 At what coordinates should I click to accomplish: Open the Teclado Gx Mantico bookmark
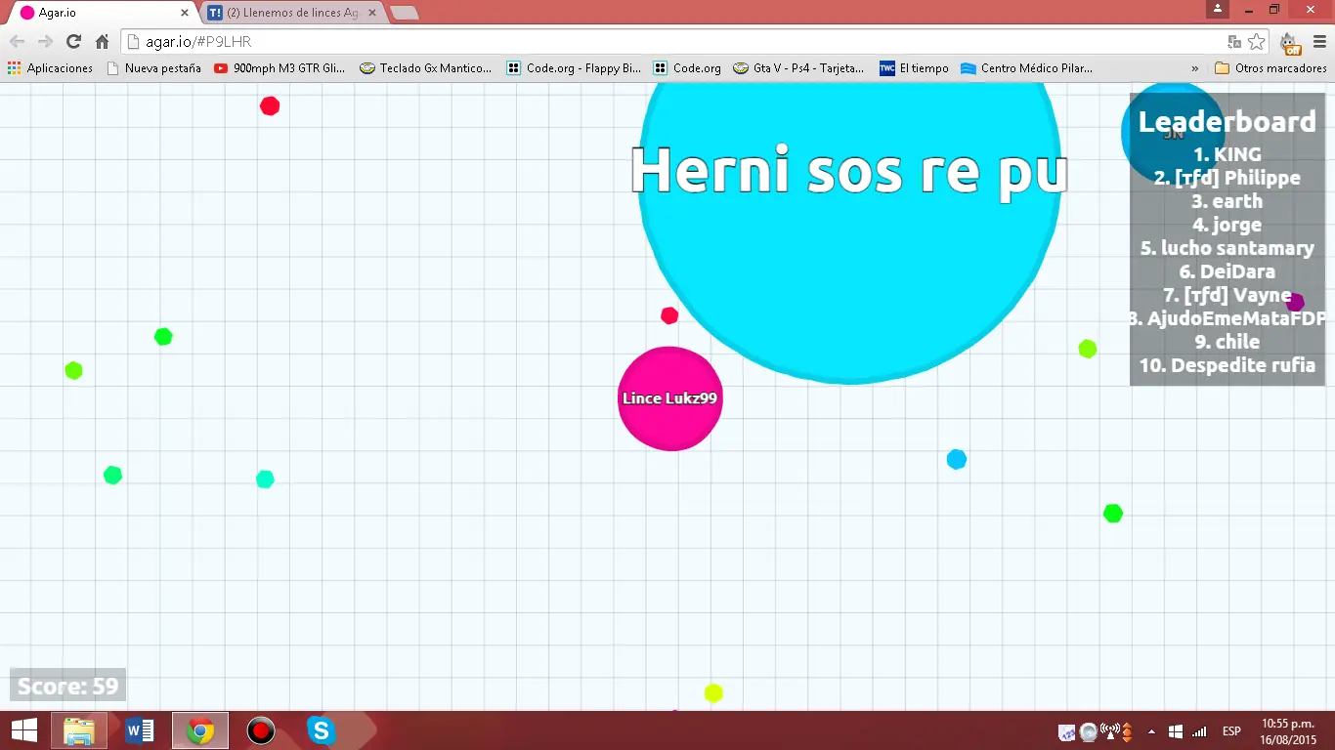click(426, 68)
